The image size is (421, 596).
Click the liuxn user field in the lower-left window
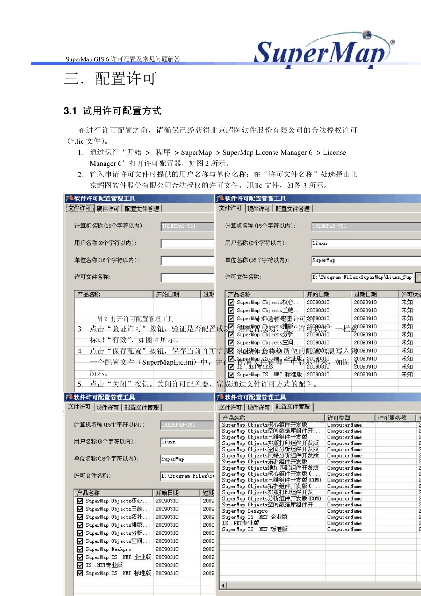tap(187, 442)
